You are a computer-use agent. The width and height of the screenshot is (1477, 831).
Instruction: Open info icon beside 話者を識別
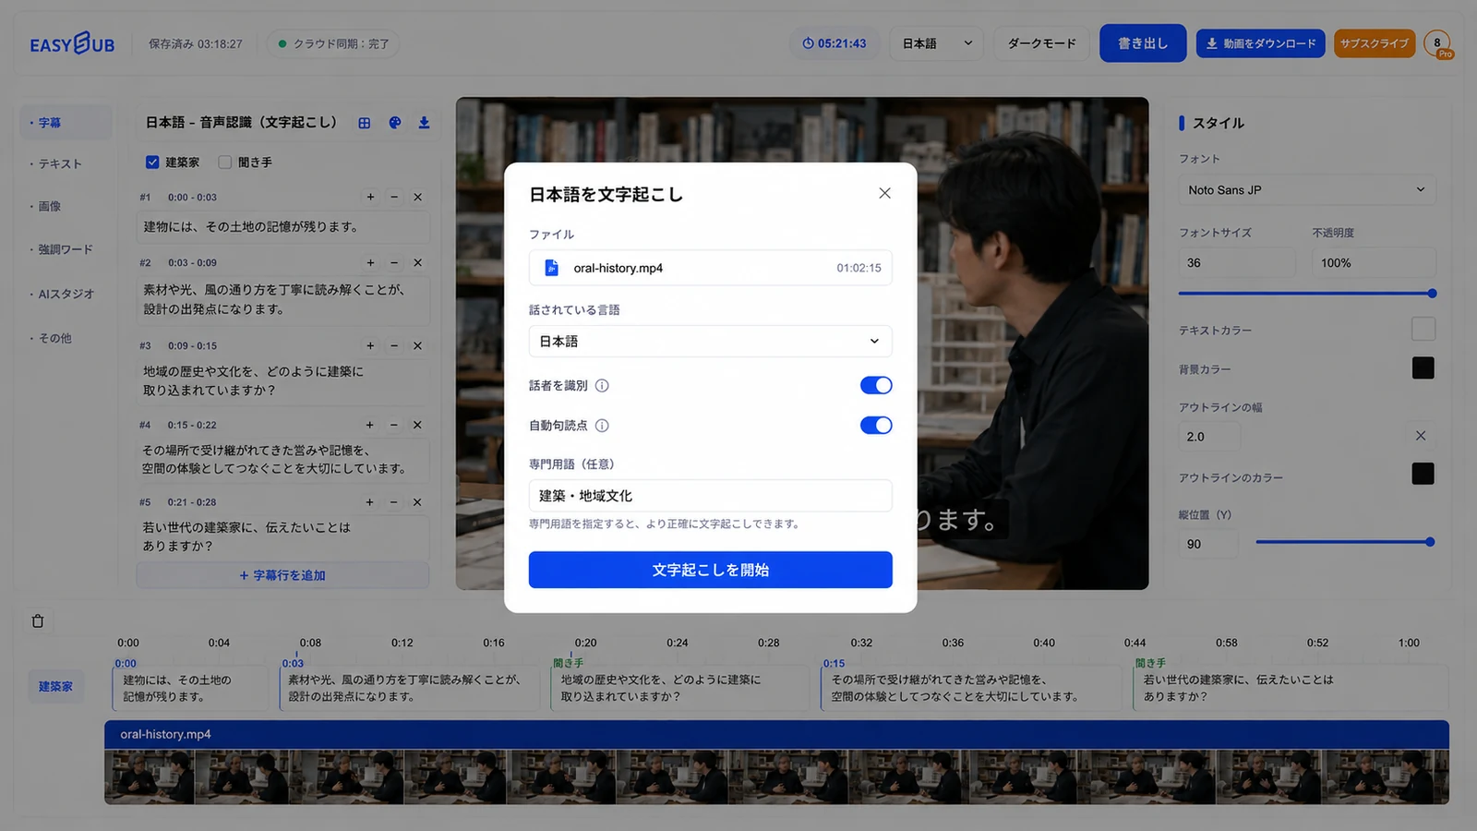click(602, 386)
